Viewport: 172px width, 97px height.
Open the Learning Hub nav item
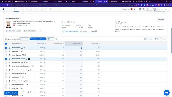click(58, 9)
